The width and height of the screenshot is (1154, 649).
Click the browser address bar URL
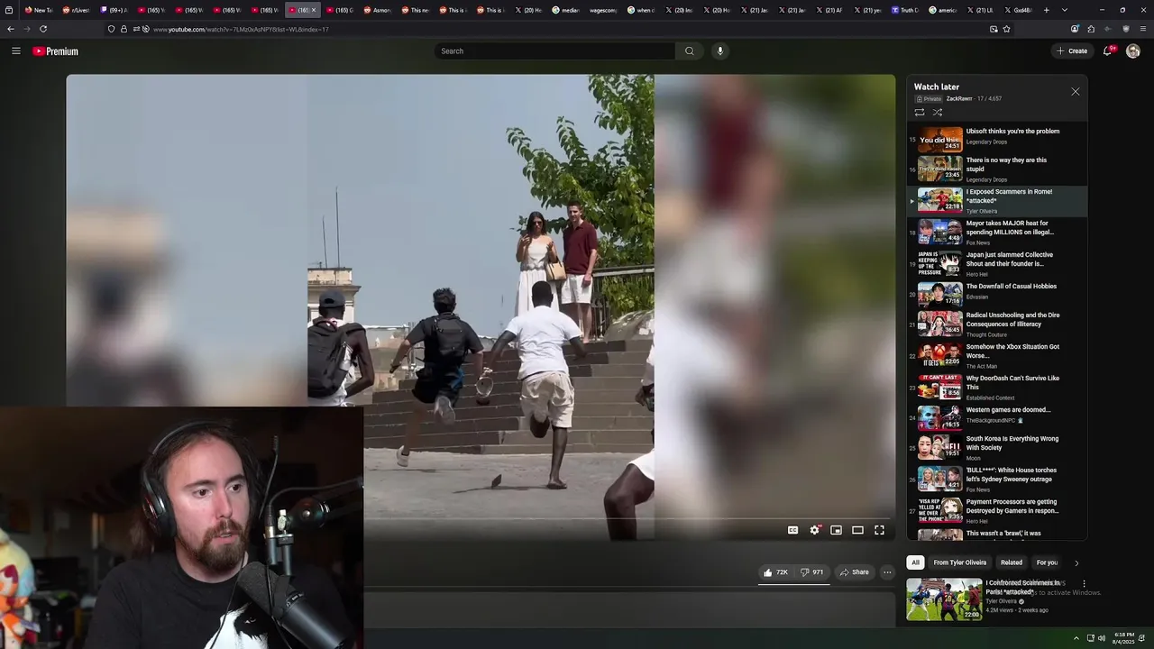click(x=241, y=29)
